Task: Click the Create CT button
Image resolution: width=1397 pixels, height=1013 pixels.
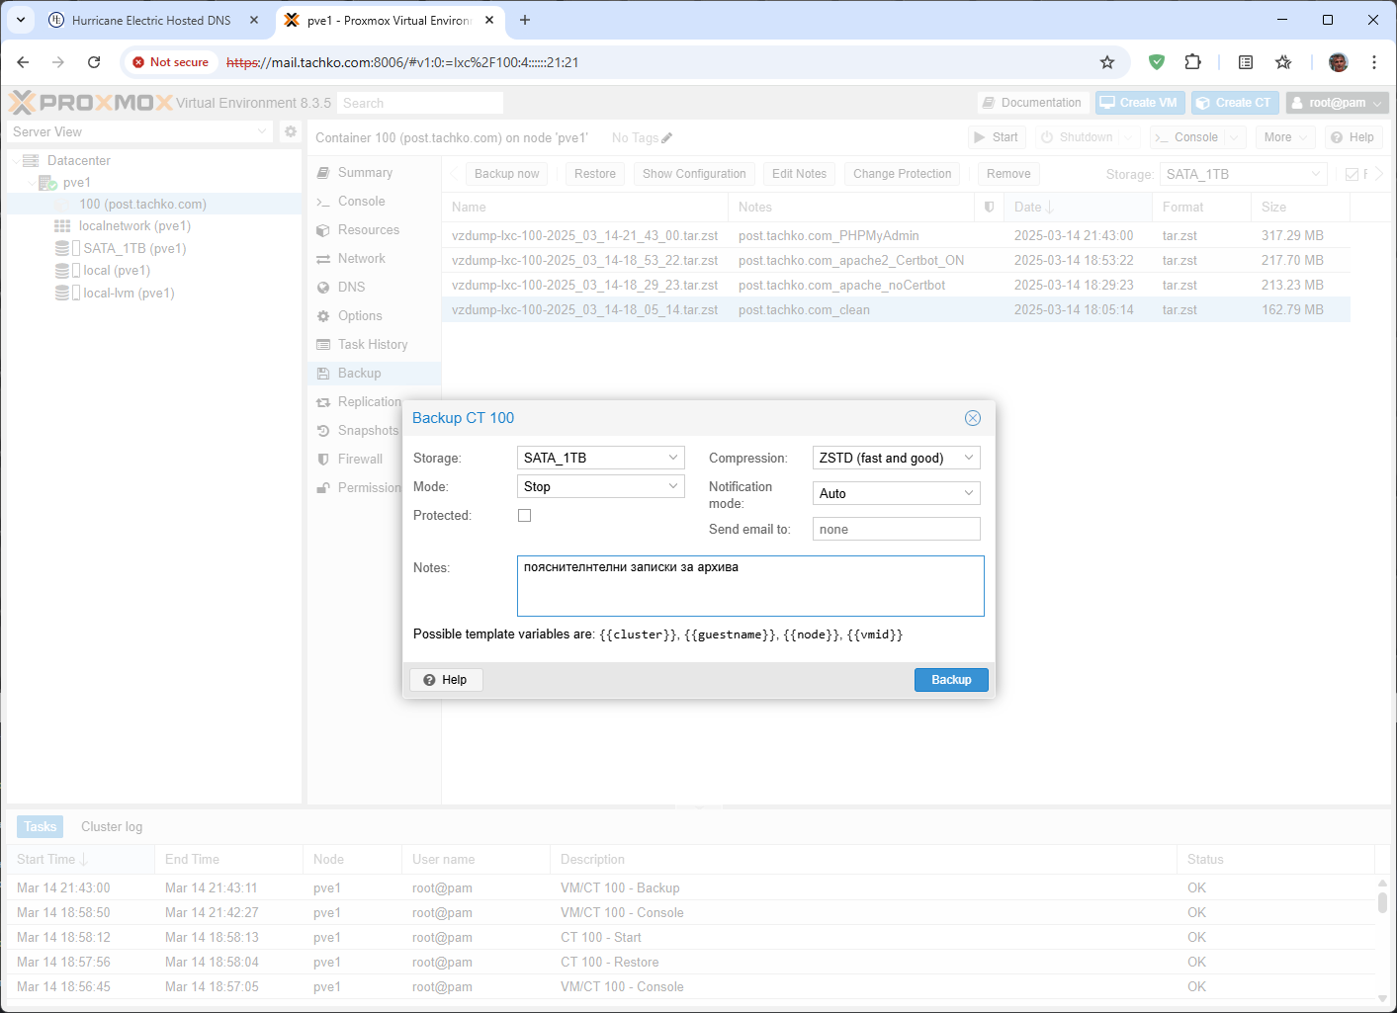Action: (1235, 103)
